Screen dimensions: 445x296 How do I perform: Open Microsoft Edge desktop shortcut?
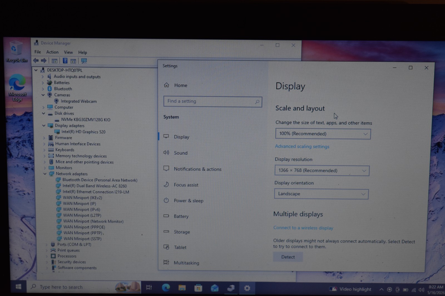[17, 88]
